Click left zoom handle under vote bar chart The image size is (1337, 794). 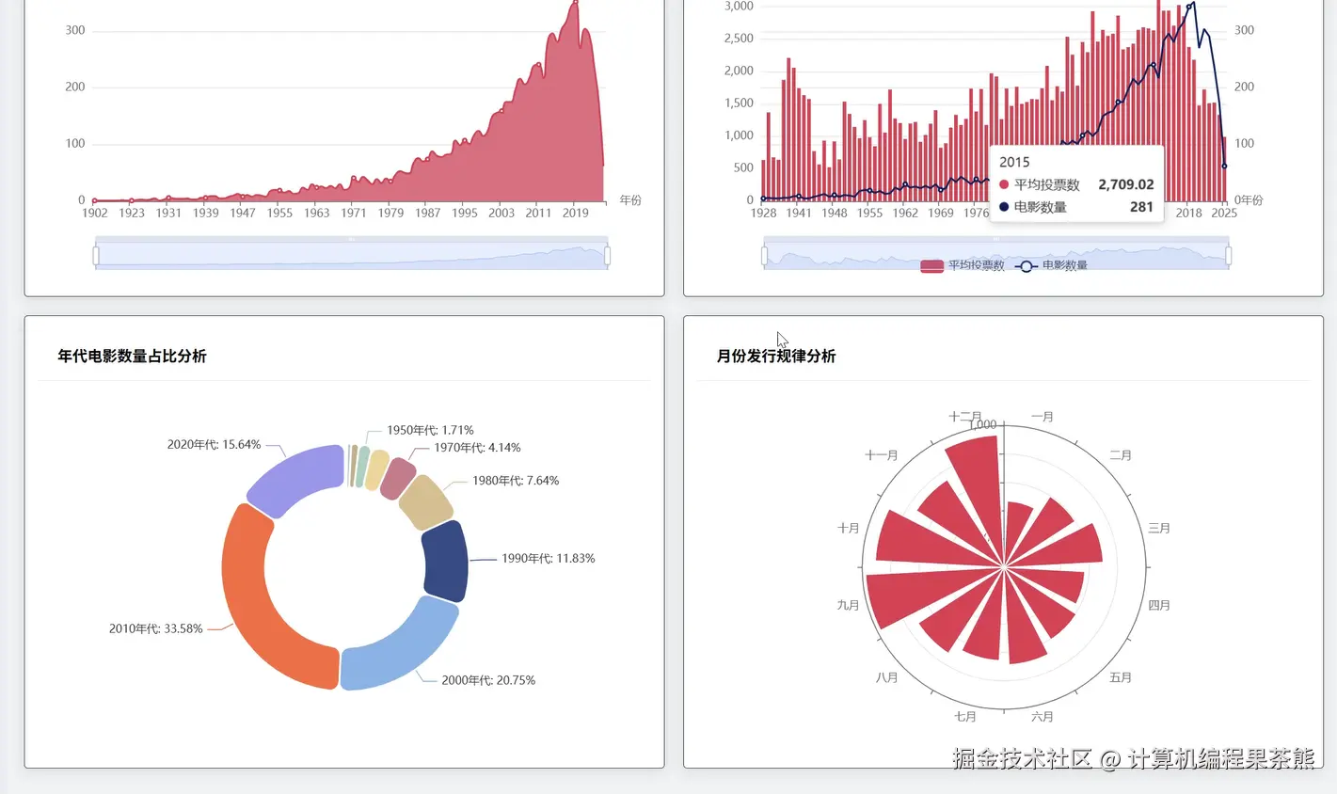(764, 255)
